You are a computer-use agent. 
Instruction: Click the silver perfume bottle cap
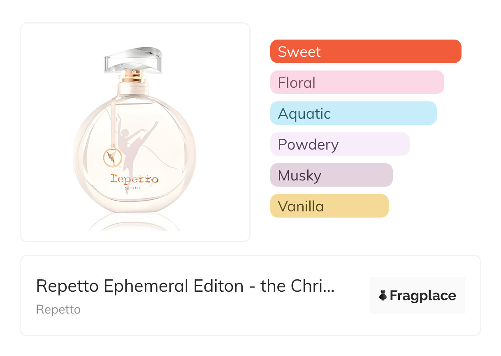pyautogui.click(x=133, y=59)
